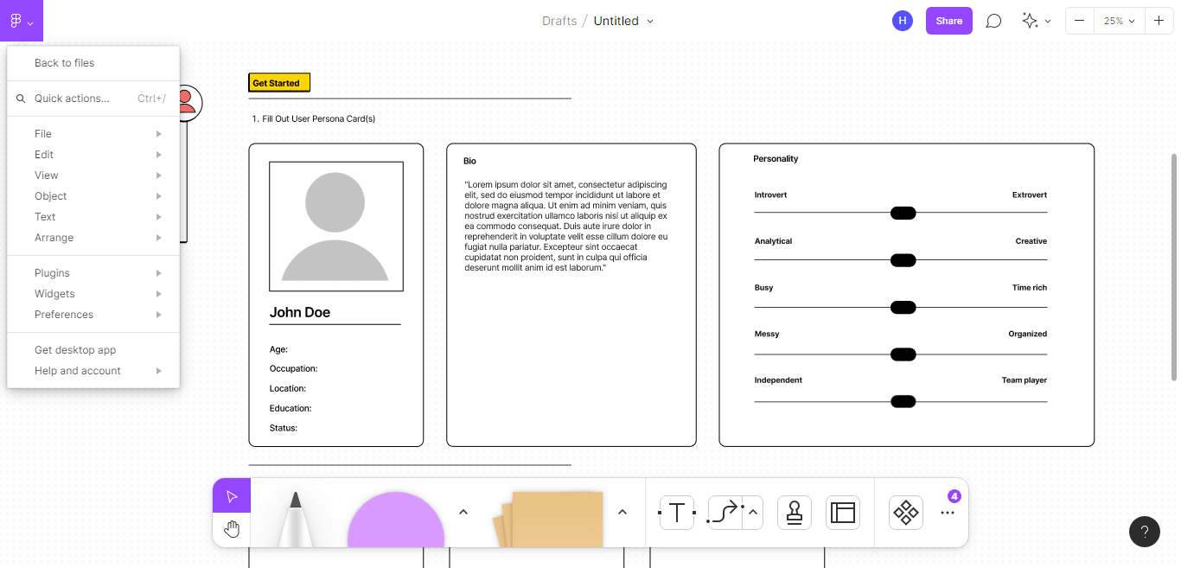Open the Widgets picker in toolbar
The image size is (1181, 568).
[x=905, y=512]
